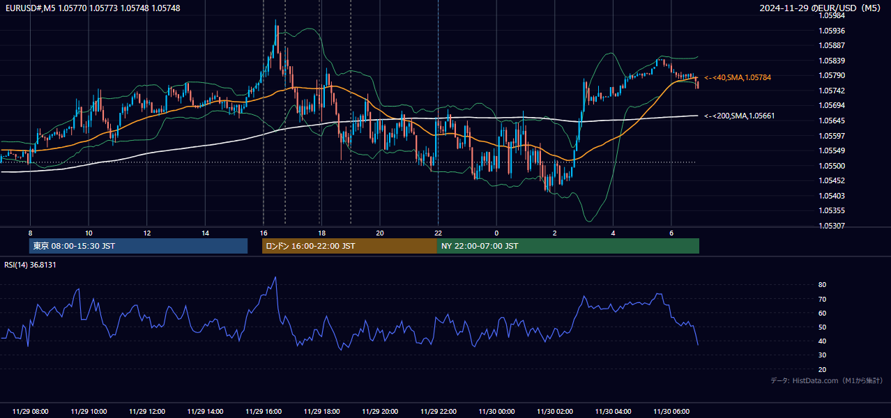Click price axis value 1.05742

832,91
